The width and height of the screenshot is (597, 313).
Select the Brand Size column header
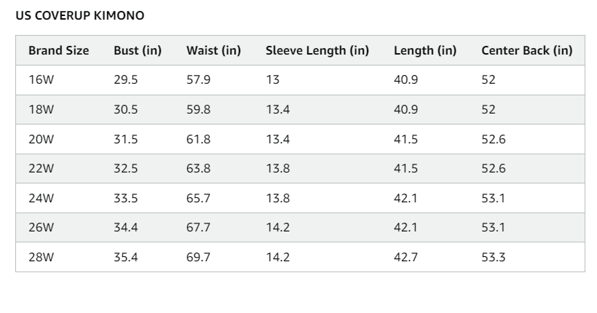coord(59,51)
